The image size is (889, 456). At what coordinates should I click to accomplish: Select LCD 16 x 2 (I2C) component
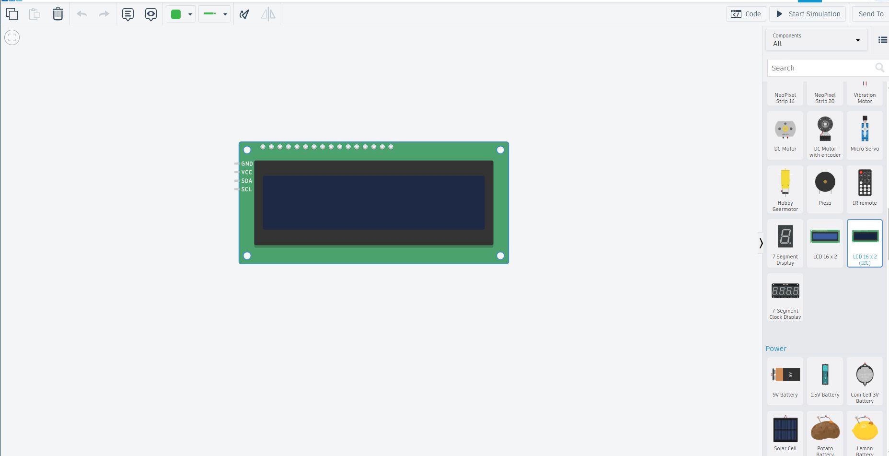point(865,243)
